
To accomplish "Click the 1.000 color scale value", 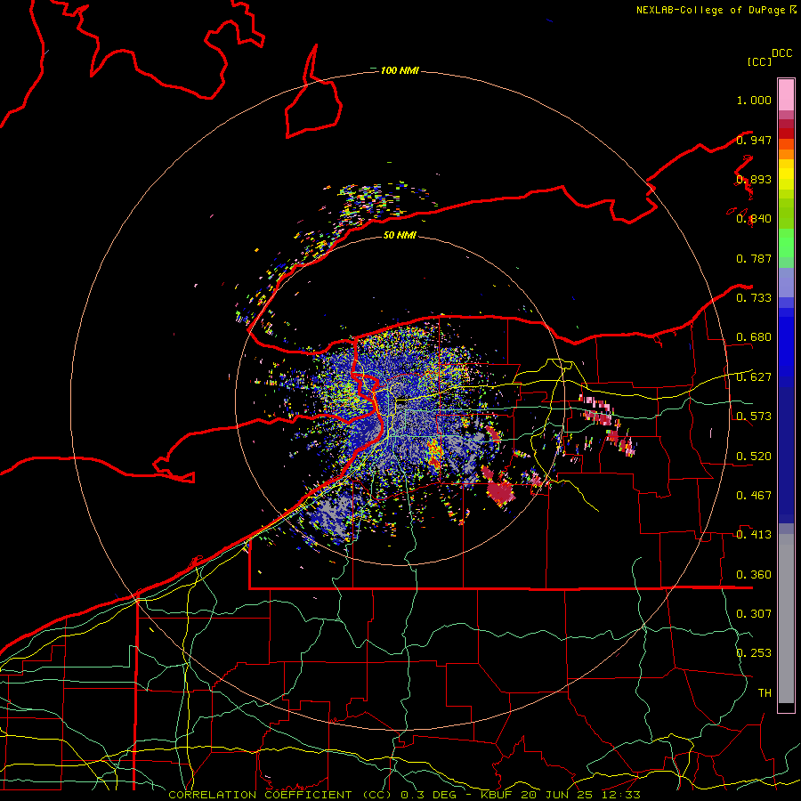I will coord(754,100).
